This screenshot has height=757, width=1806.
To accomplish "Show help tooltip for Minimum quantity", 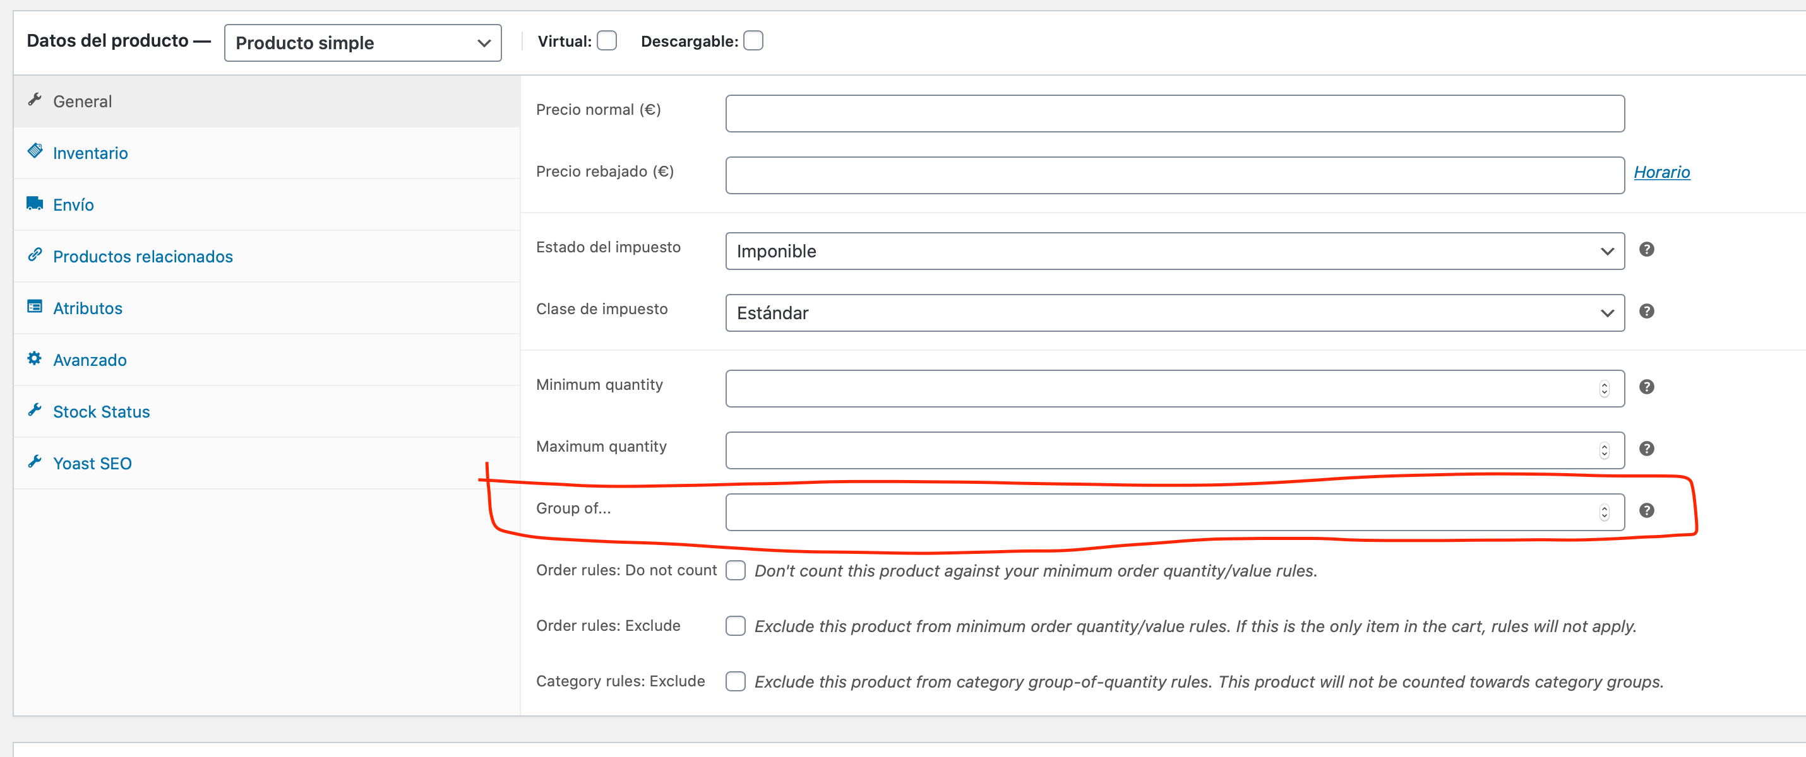I will 1646,387.
